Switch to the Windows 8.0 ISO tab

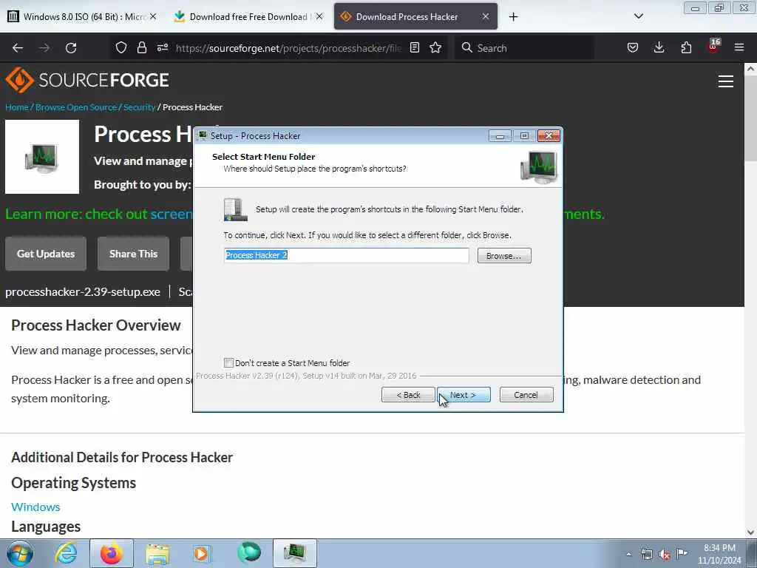(x=82, y=16)
